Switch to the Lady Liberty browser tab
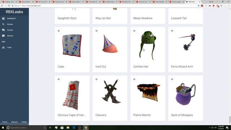Image resolution: width=231 pixels, height=130 pixels. 76,2
